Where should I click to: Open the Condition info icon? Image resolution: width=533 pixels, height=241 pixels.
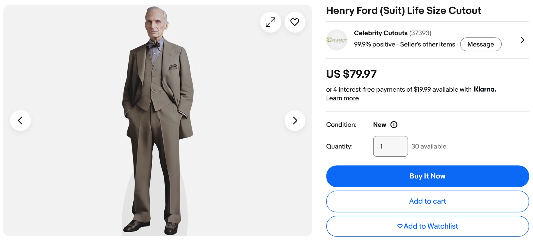[x=394, y=125]
